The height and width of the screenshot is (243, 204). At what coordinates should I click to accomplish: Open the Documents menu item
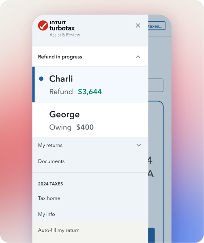(51, 161)
